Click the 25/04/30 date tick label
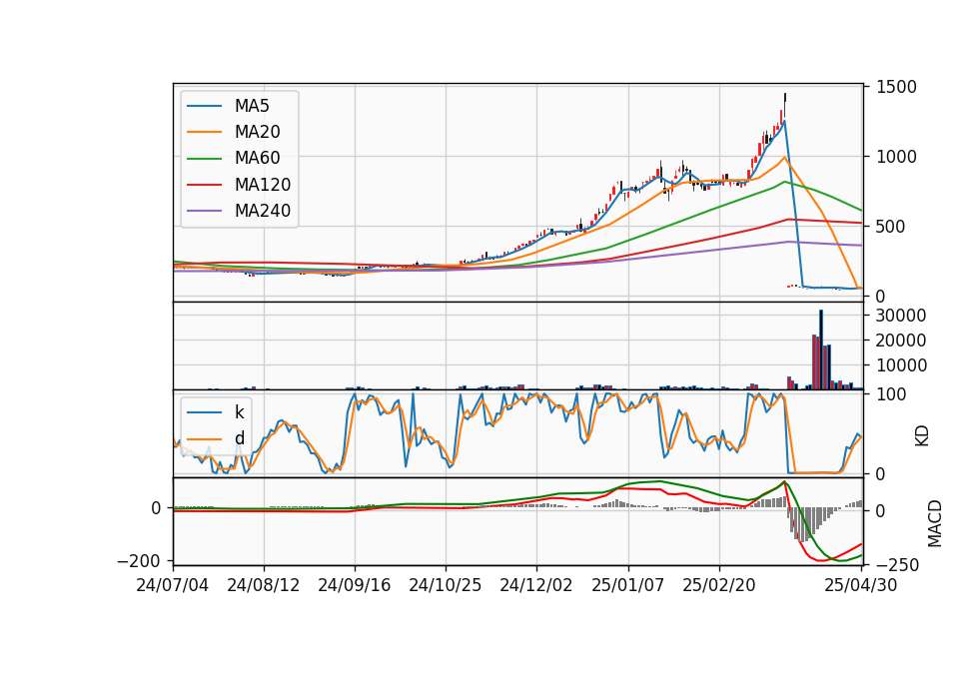 pos(860,585)
